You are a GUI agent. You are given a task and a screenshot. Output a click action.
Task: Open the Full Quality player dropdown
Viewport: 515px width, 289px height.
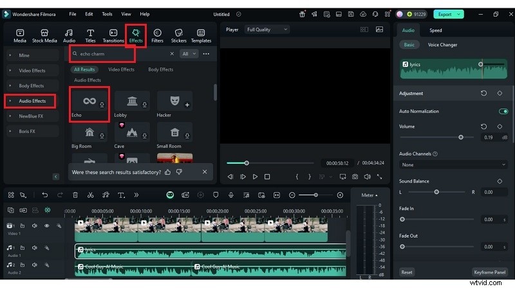tap(267, 30)
